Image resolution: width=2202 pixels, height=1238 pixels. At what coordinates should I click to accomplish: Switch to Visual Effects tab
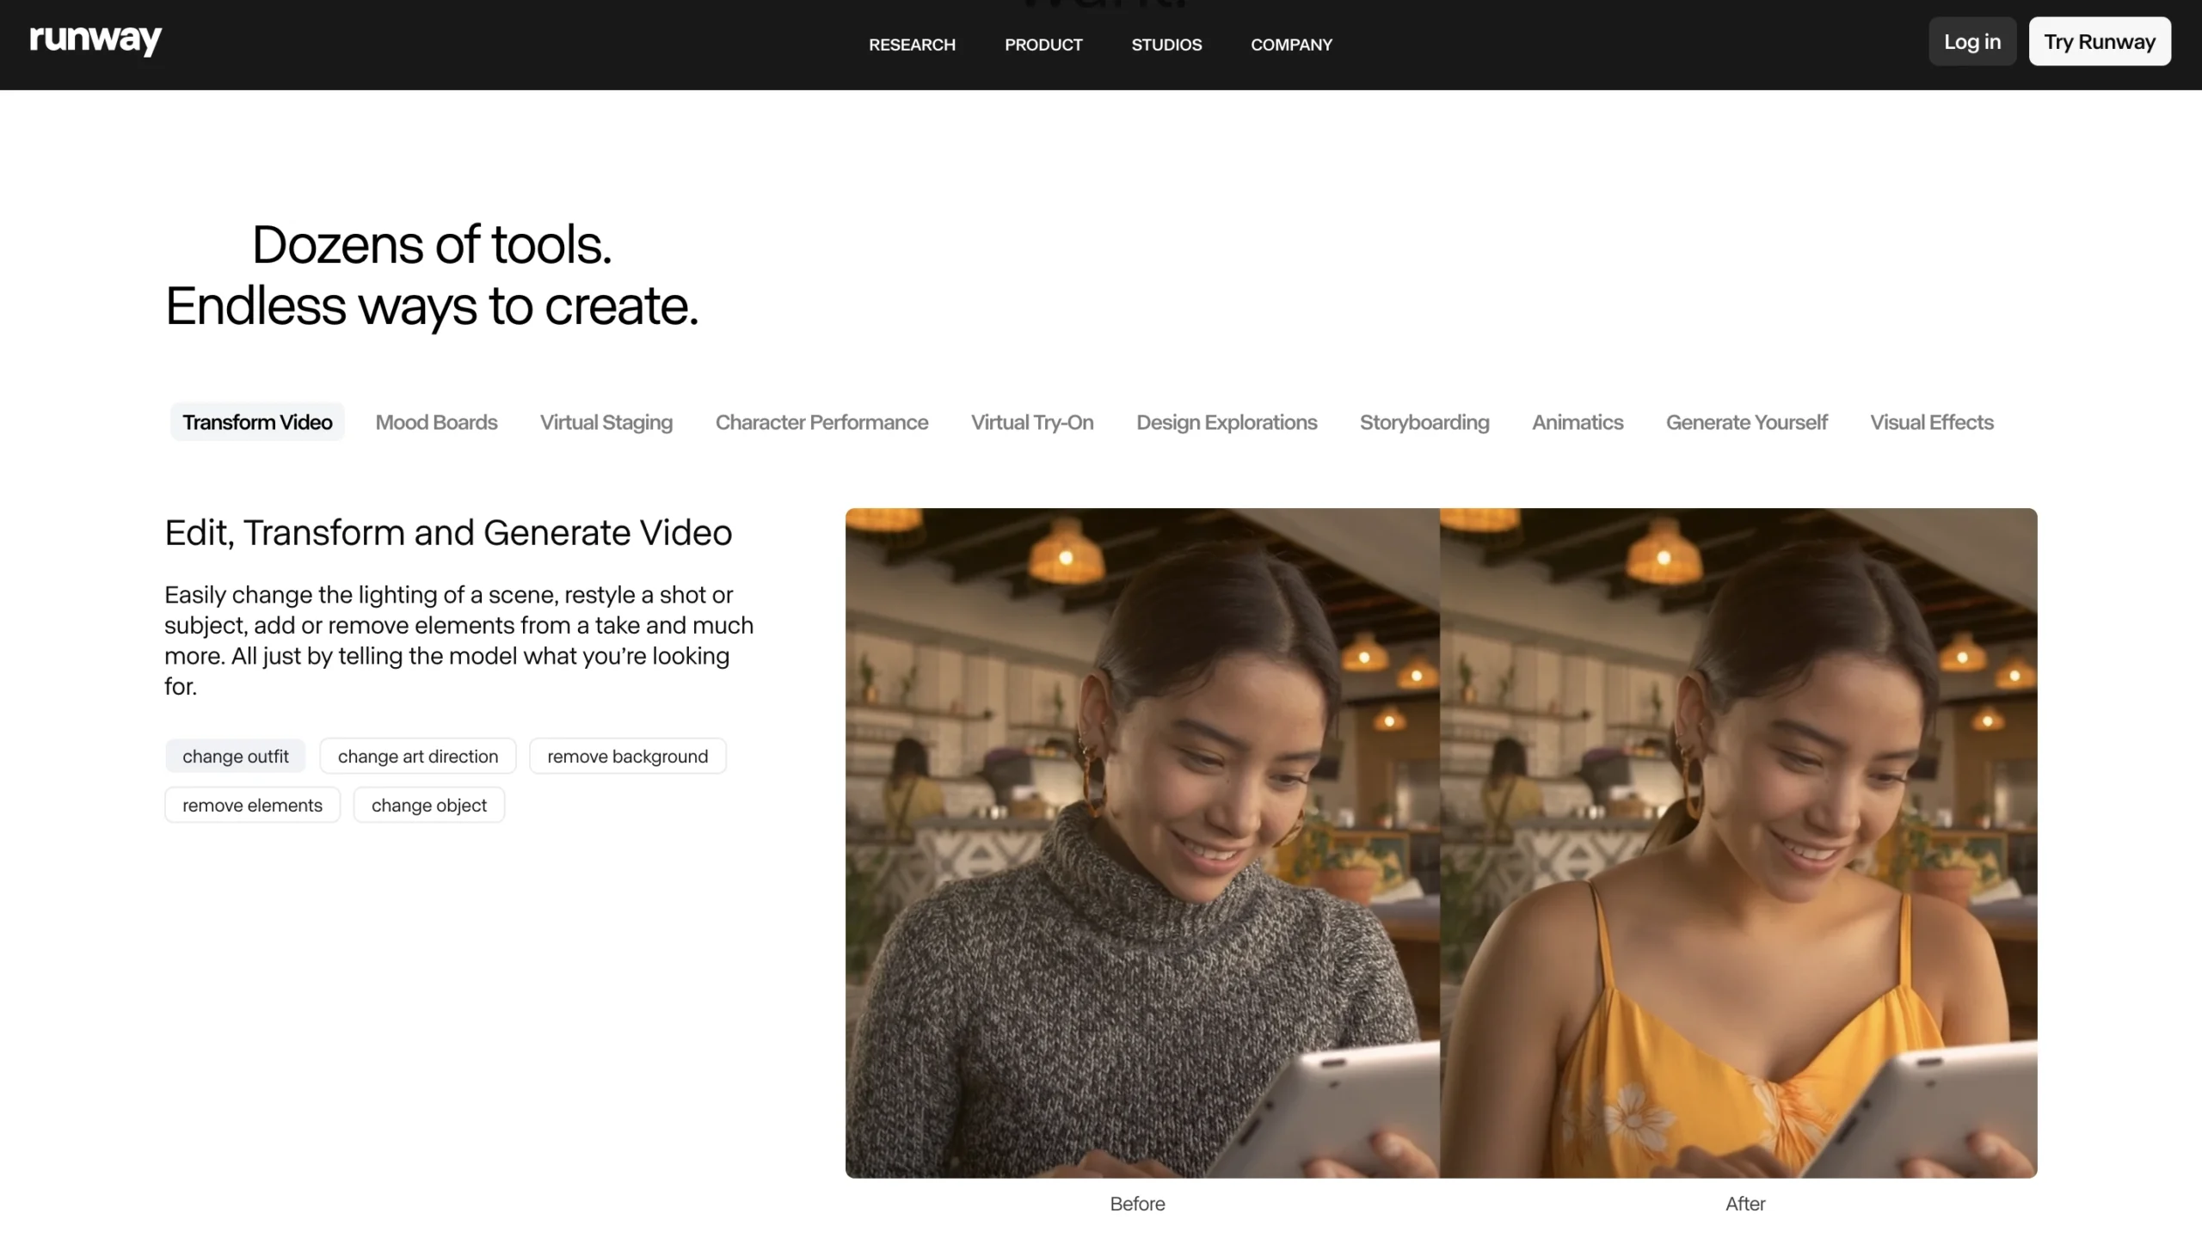pyautogui.click(x=1931, y=421)
